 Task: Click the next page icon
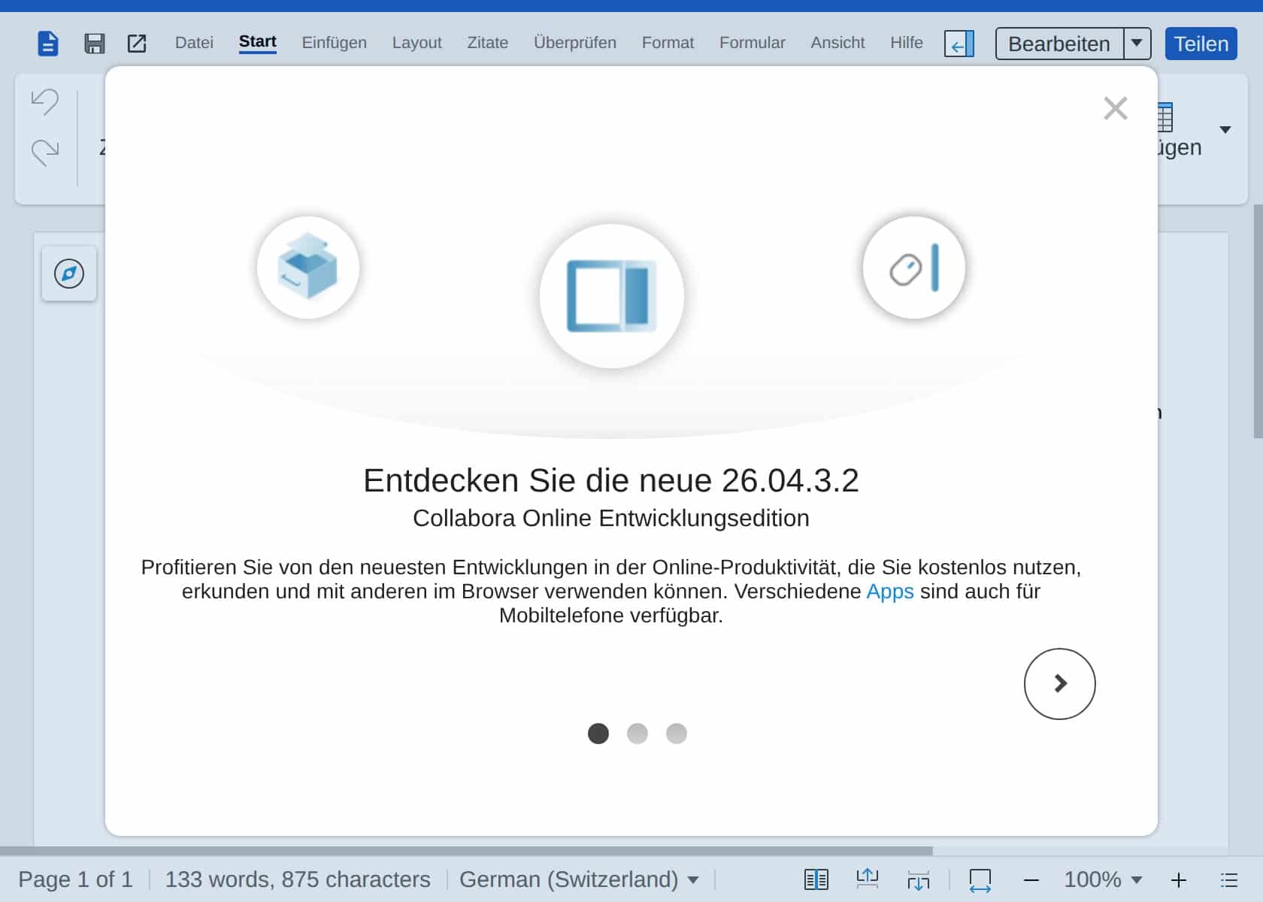(x=918, y=879)
